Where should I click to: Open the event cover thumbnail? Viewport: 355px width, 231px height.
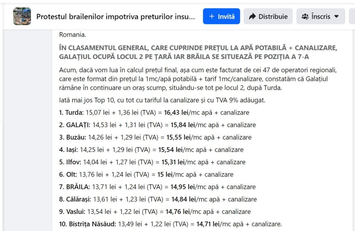tap(22, 16)
